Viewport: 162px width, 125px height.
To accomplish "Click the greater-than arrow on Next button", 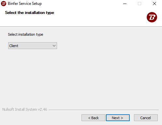I will 122,118.
